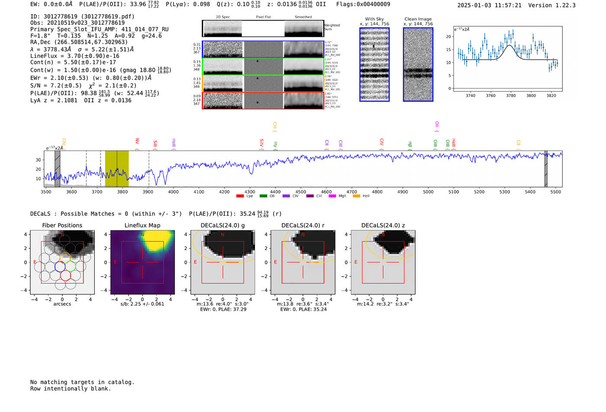Click the 'Primary Spec_Slot_IFU_AMP: 411_014_077_RU' line
The width and height of the screenshot is (606, 412).
pyautogui.click(x=100, y=29)
